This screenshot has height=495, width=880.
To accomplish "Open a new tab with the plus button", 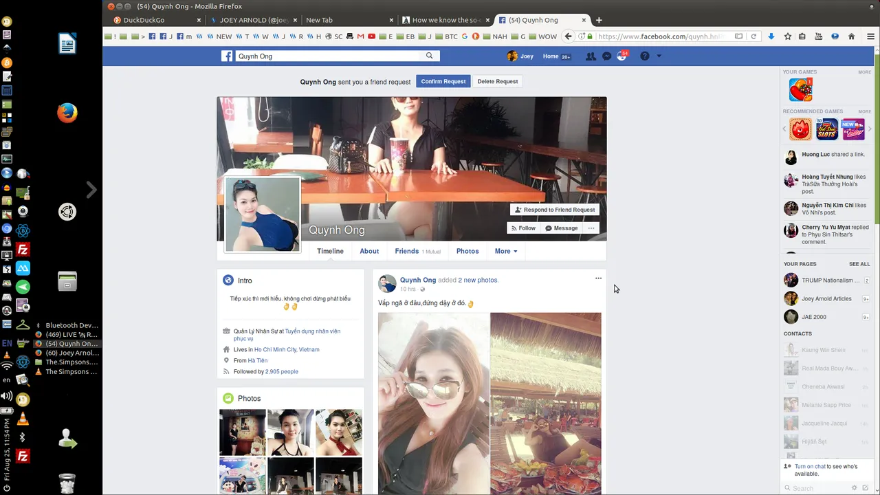I will click(599, 20).
